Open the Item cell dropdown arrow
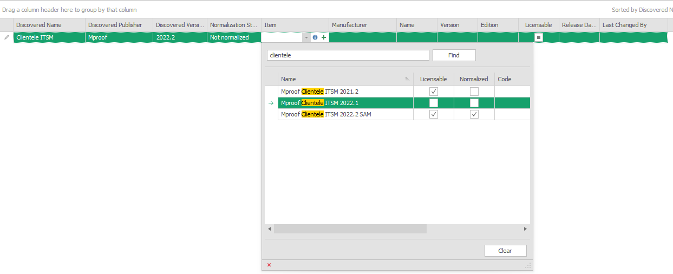 point(306,37)
